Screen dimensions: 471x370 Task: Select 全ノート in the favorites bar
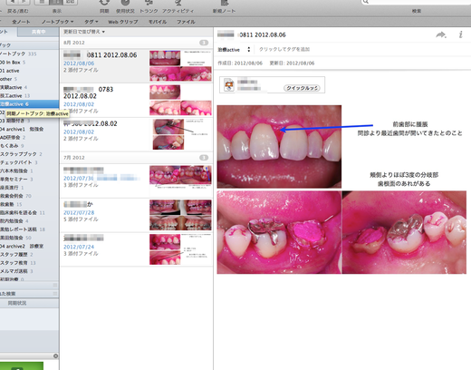tap(21, 22)
